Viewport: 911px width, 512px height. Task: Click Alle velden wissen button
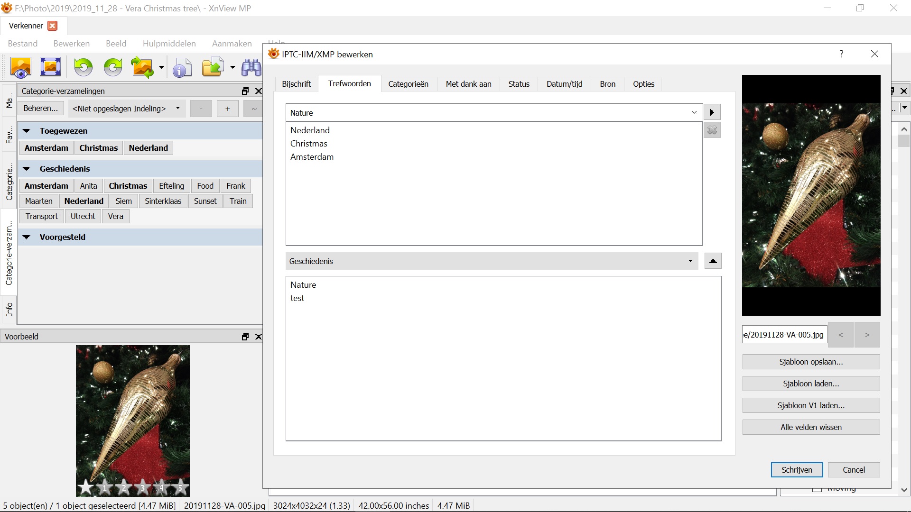tap(811, 427)
